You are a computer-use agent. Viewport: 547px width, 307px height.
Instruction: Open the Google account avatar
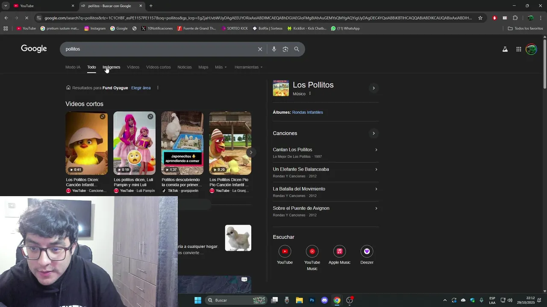(531, 49)
